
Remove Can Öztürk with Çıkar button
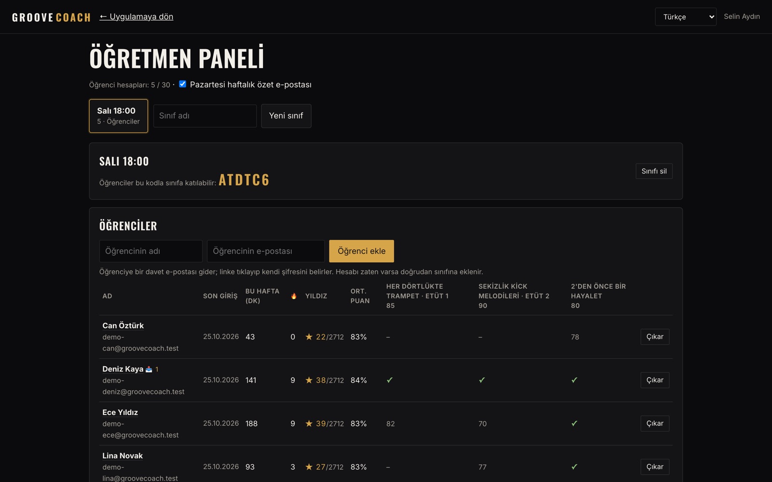click(x=655, y=337)
